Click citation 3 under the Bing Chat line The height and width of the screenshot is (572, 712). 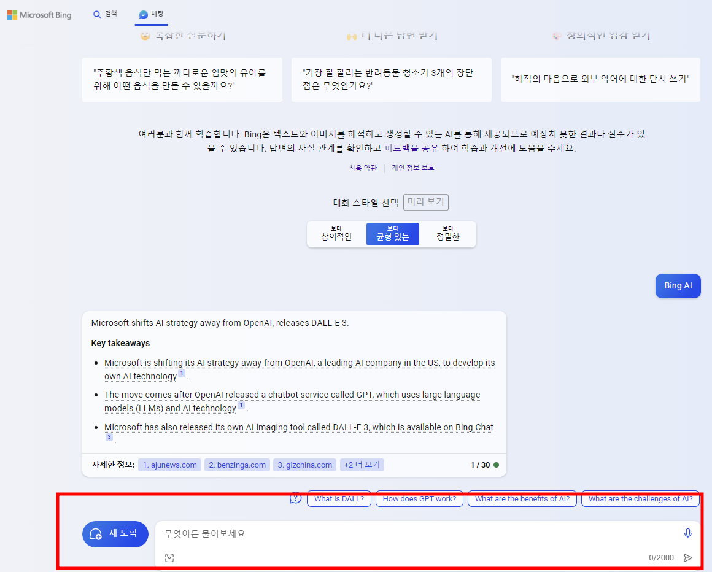click(x=109, y=437)
